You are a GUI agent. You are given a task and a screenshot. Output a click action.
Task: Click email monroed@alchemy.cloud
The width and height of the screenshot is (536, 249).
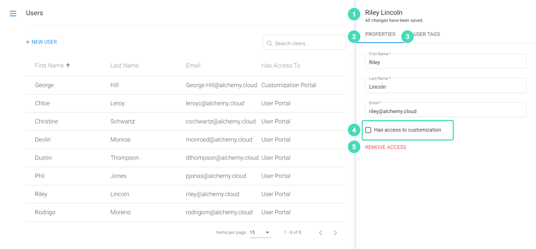tap(219, 140)
